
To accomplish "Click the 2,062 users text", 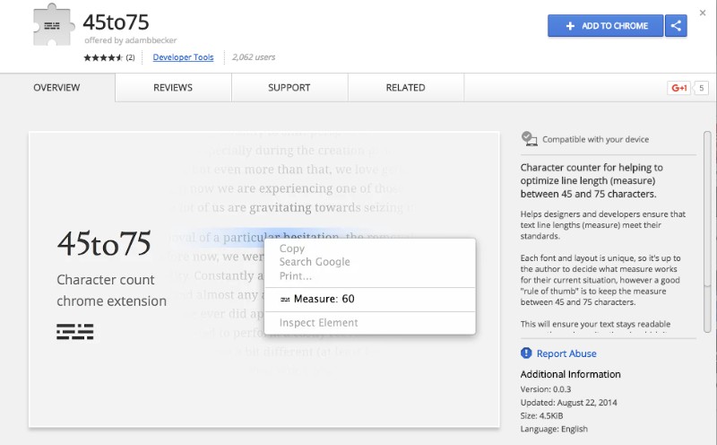I will point(254,57).
